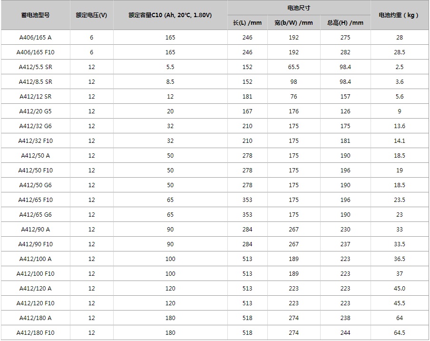Click the 244 height value
Screen dimensions: 430x341
(345, 333)
